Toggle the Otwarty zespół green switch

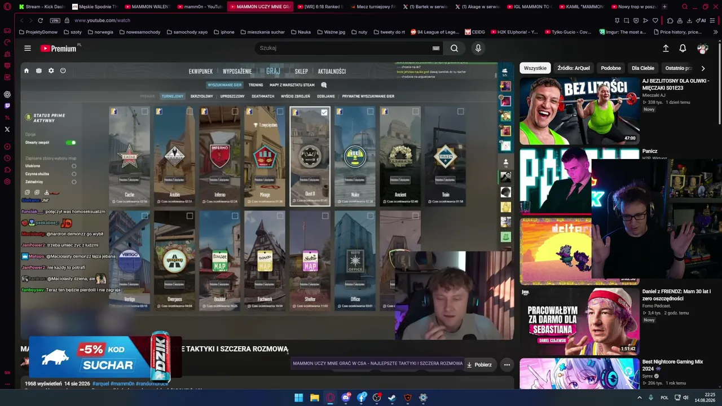coord(71,143)
